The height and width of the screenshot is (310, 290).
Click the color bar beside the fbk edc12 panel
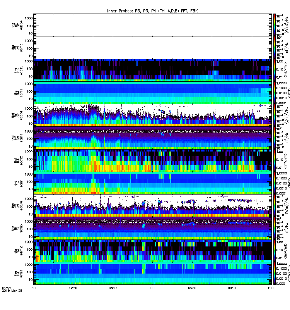(x=275, y=251)
